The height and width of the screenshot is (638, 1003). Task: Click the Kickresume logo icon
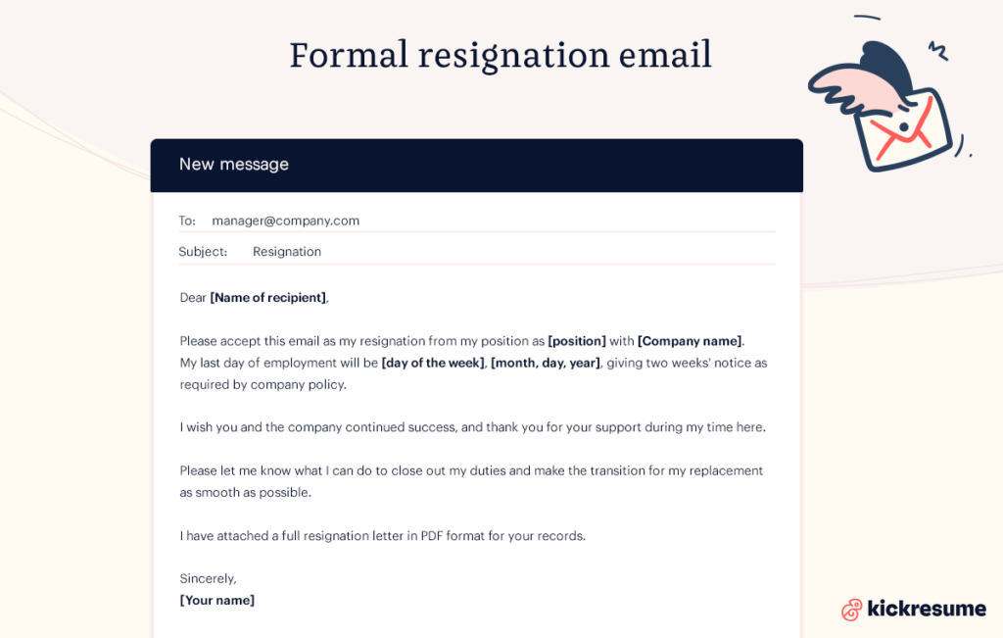(x=851, y=610)
